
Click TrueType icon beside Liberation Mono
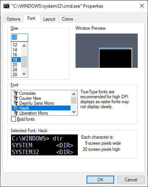click(x=16, y=113)
